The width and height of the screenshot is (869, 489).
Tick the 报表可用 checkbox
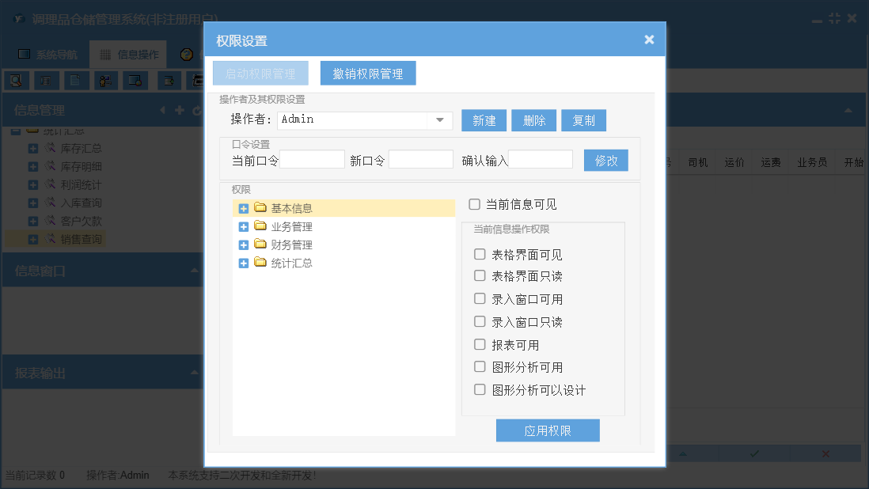pos(480,345)
